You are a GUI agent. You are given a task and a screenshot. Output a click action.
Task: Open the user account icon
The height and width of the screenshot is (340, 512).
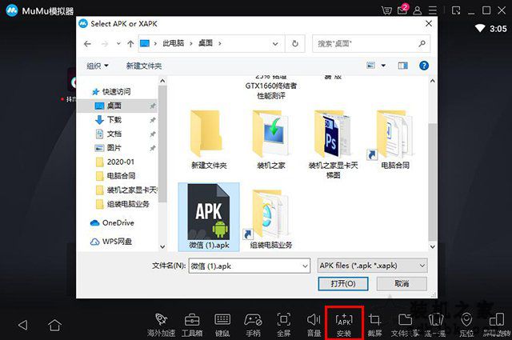click(418, 10)
